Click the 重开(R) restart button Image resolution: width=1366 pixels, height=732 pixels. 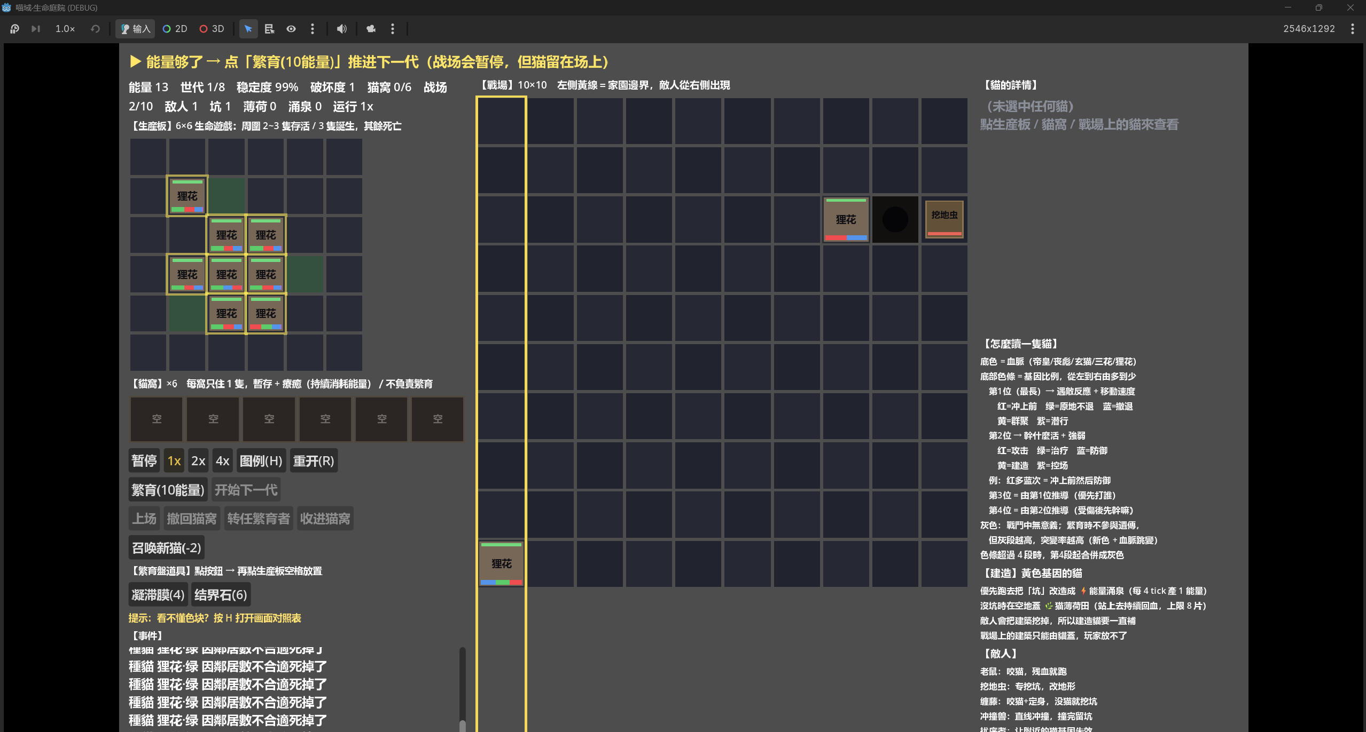[314, 461]
